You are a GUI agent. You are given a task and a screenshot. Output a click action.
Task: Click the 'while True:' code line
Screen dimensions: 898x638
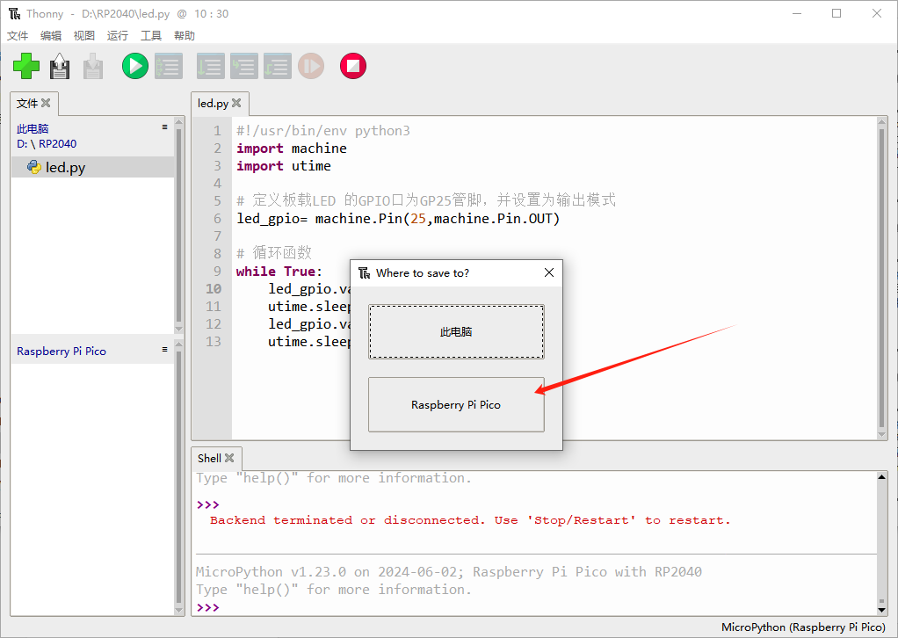pyautogui.click(x=279, y=272)
